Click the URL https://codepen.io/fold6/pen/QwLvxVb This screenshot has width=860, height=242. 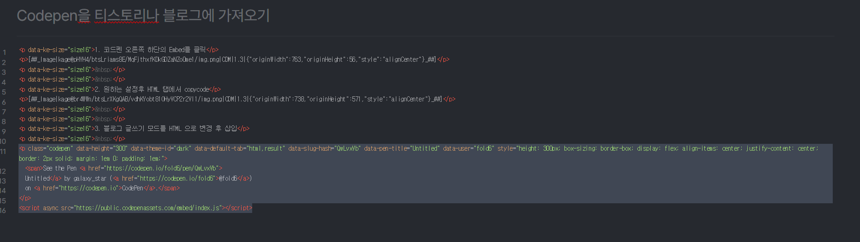tap(162, 168)
